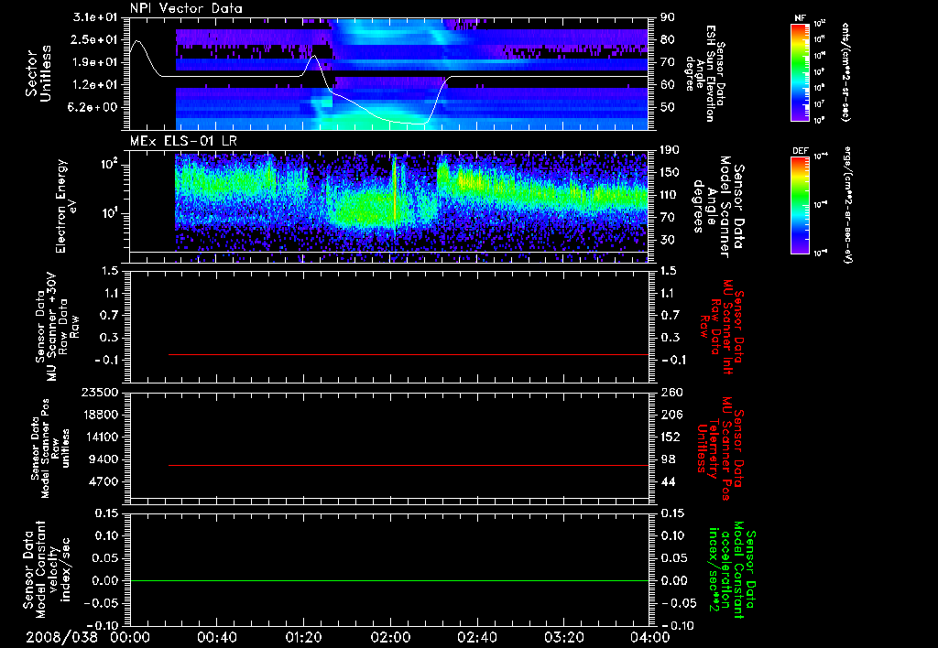This screenshot has height=648, width=938.
Task: Click the "2008/038" date label
Action: click(x=61, y=637)
